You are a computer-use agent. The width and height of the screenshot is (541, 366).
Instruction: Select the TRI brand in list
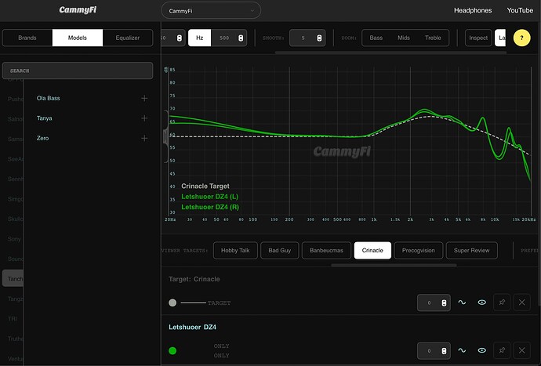click(x=12, y=319)
